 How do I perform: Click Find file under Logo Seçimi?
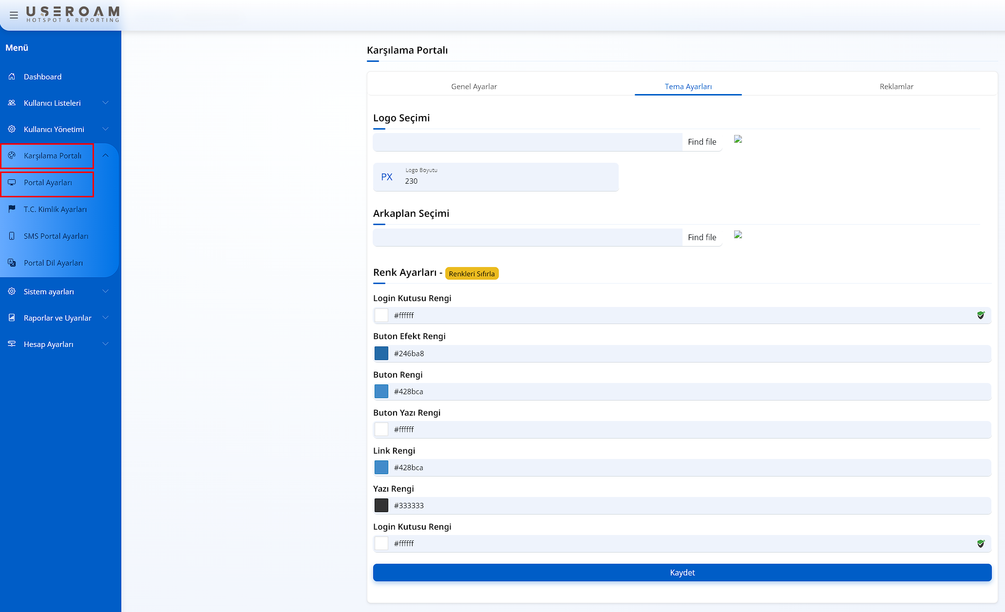702,142
